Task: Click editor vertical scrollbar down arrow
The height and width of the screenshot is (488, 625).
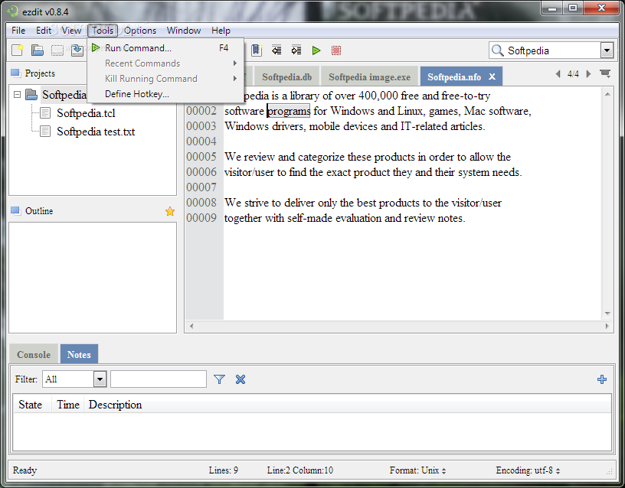Action: point(607,314)
